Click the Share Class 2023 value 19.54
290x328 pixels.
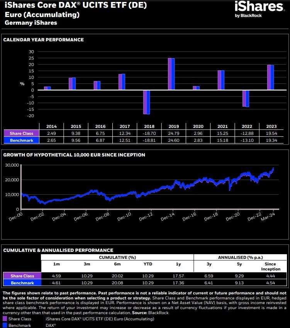[271, 133]
